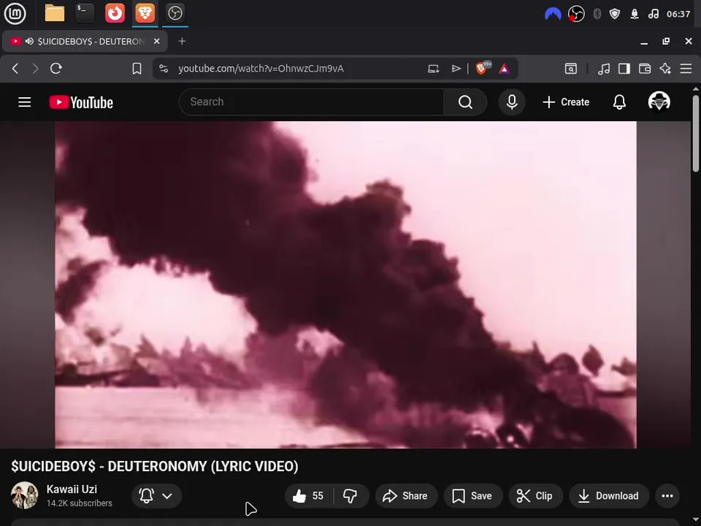
Task: Create a Clip of the video
Action: [535, 495]
